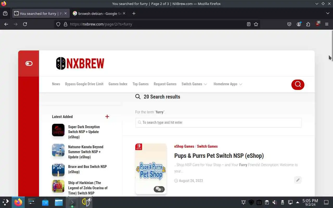This screenshot has width=333, height=208.
Task: Open the Switch Games category link
Action: (207, 146)
